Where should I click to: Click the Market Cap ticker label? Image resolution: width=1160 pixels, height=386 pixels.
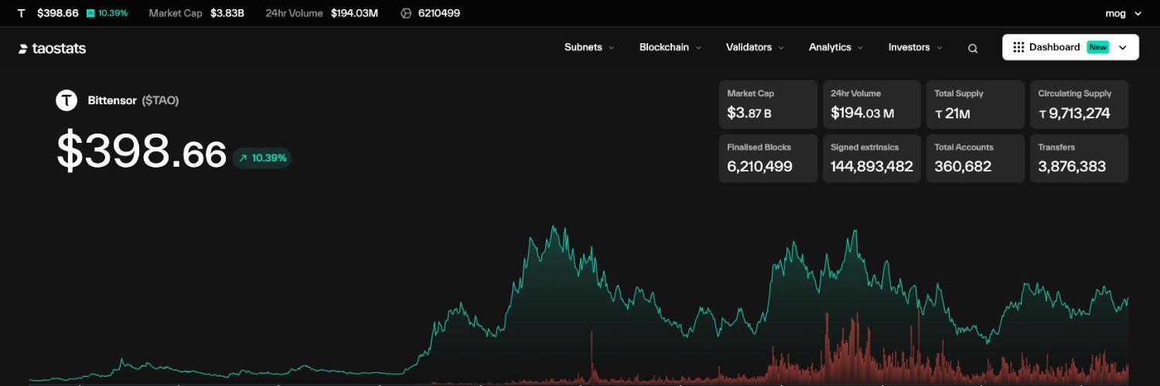pyautogui.click(x=176, y=13)
